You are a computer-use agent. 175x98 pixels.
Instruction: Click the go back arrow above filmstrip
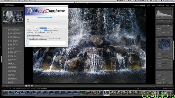pyautogui.click(x=9, y=89)
